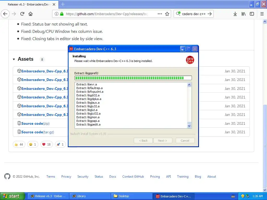Open the browser hamburger menu
The image size is (267, 200).
coord(262,14)
